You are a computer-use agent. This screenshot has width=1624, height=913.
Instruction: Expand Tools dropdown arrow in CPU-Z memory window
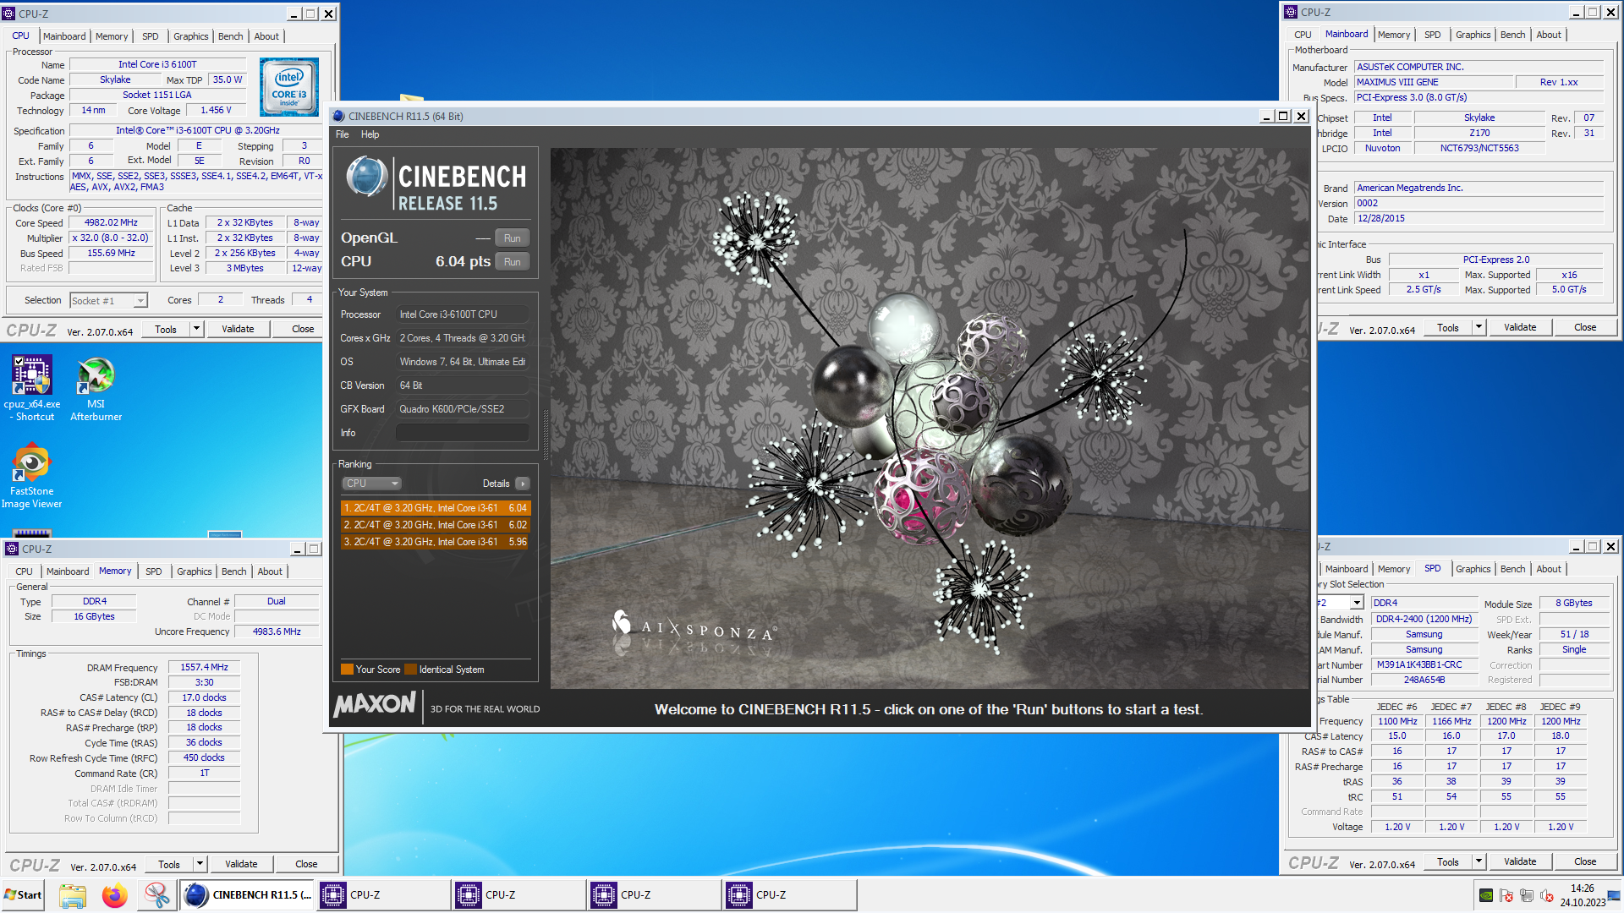pyautogui.click(x=200, y=864)
